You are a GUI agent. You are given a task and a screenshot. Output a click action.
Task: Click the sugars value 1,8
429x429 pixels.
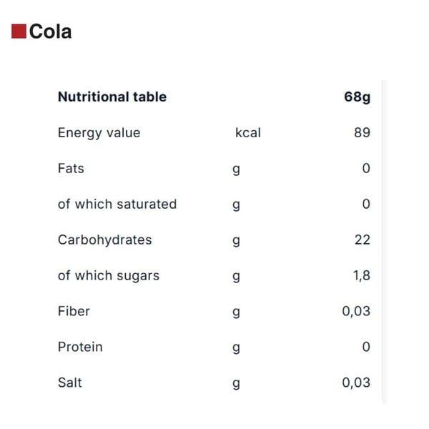(361, 276)
